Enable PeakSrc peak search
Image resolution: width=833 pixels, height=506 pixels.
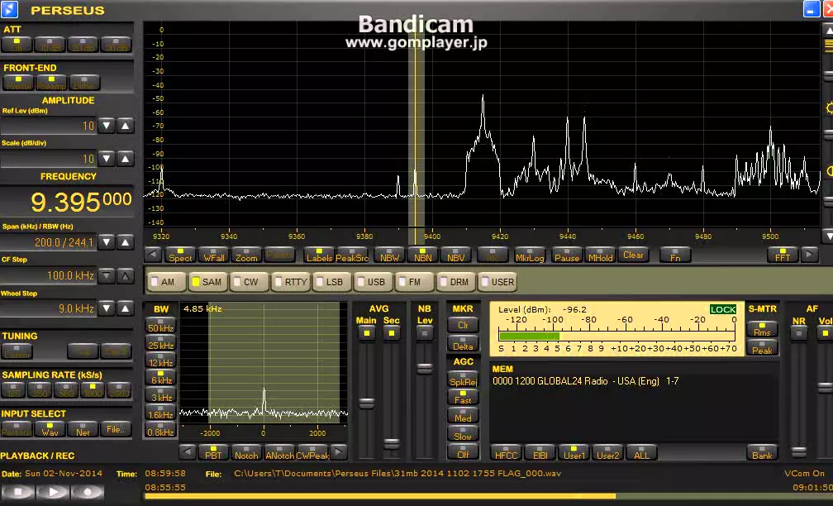pos(352,255)
